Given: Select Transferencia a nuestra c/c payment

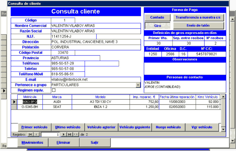Looking at the screenshot, I should pyautogui.click(x=198, y=17).
